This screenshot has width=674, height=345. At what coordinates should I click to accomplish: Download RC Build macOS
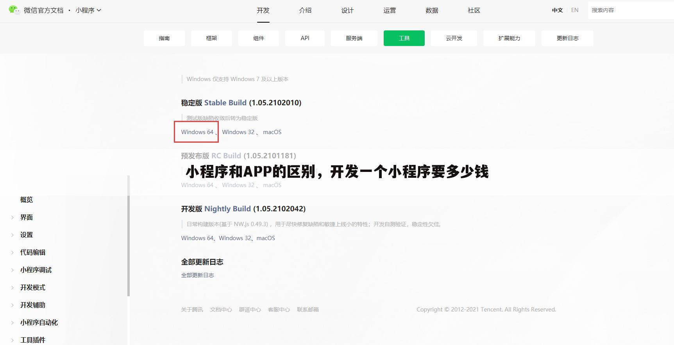pyautogui.click(x=272, y=185)
